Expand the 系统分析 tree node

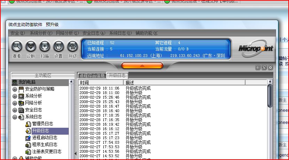click(15, 96)
